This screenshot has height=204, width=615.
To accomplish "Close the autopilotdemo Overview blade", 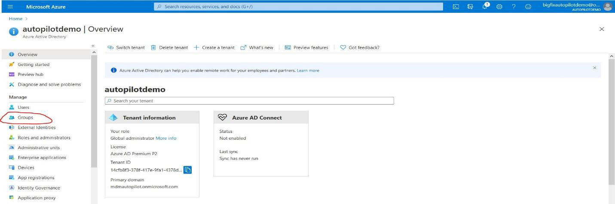I will pos(602,29).
